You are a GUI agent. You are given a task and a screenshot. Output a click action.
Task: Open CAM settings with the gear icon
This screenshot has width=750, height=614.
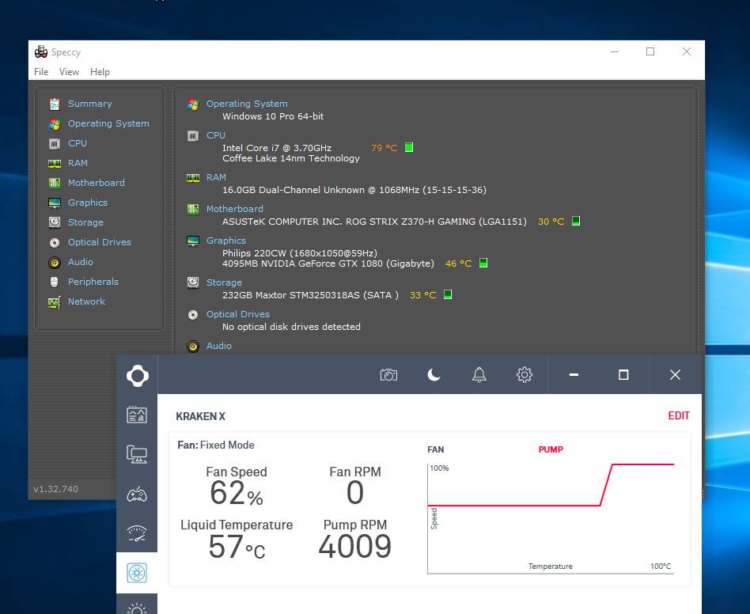(525, 375)
